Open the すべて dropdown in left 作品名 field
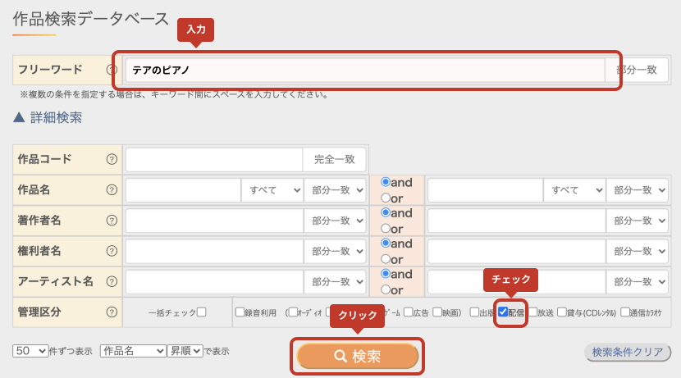The height and width of the screenshot is (378, 681). (x=272, y=189)
